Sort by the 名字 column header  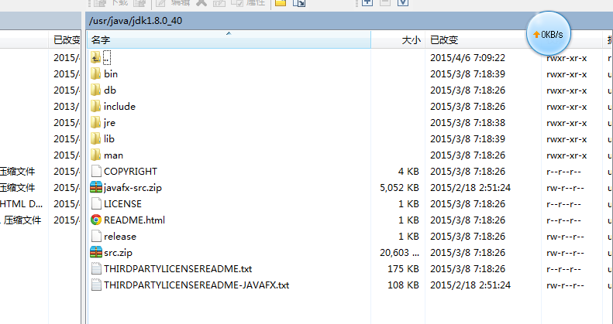229,39
